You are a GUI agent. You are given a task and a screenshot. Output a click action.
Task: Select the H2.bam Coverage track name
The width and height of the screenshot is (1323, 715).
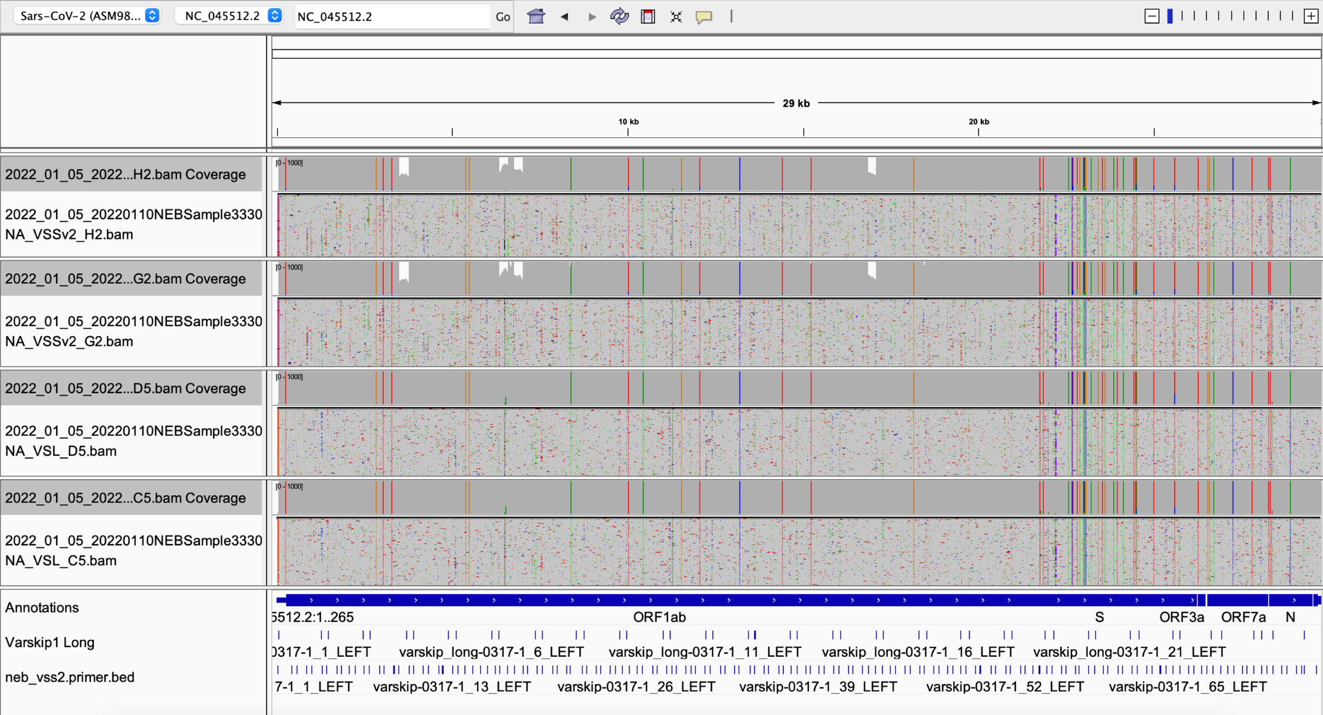click(126, 174)
